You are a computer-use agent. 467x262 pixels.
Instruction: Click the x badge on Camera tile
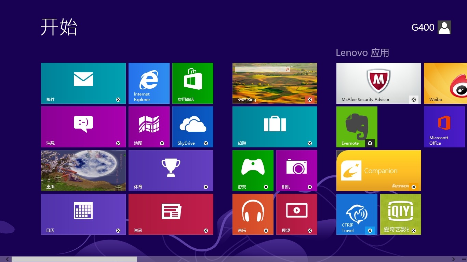pyautogui.click(x=310, y=187)
